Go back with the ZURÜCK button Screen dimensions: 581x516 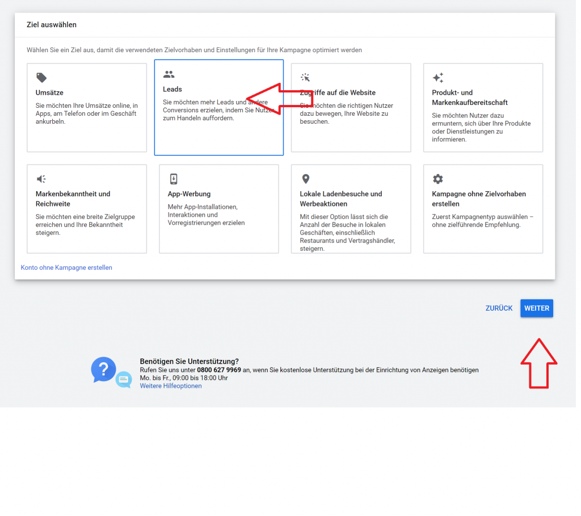(499, 308)
